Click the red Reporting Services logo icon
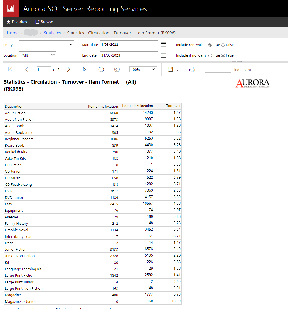This screenshot has width=288, height=309. [11, 8]
